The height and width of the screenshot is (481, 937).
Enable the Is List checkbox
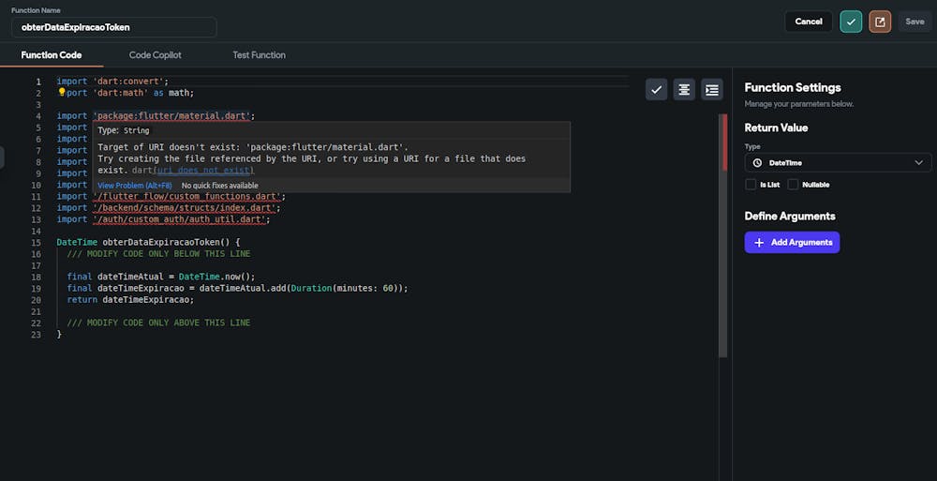751,185
